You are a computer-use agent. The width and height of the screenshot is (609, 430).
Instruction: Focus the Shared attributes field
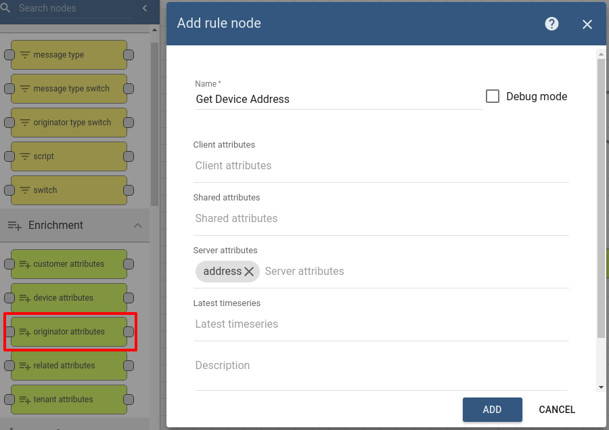[x=380, y=219]
